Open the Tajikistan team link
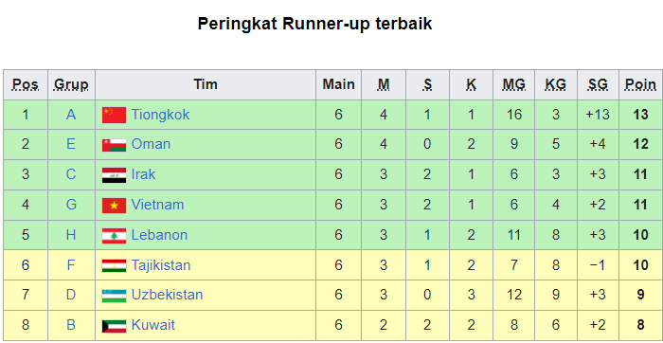 click(161, 265)
